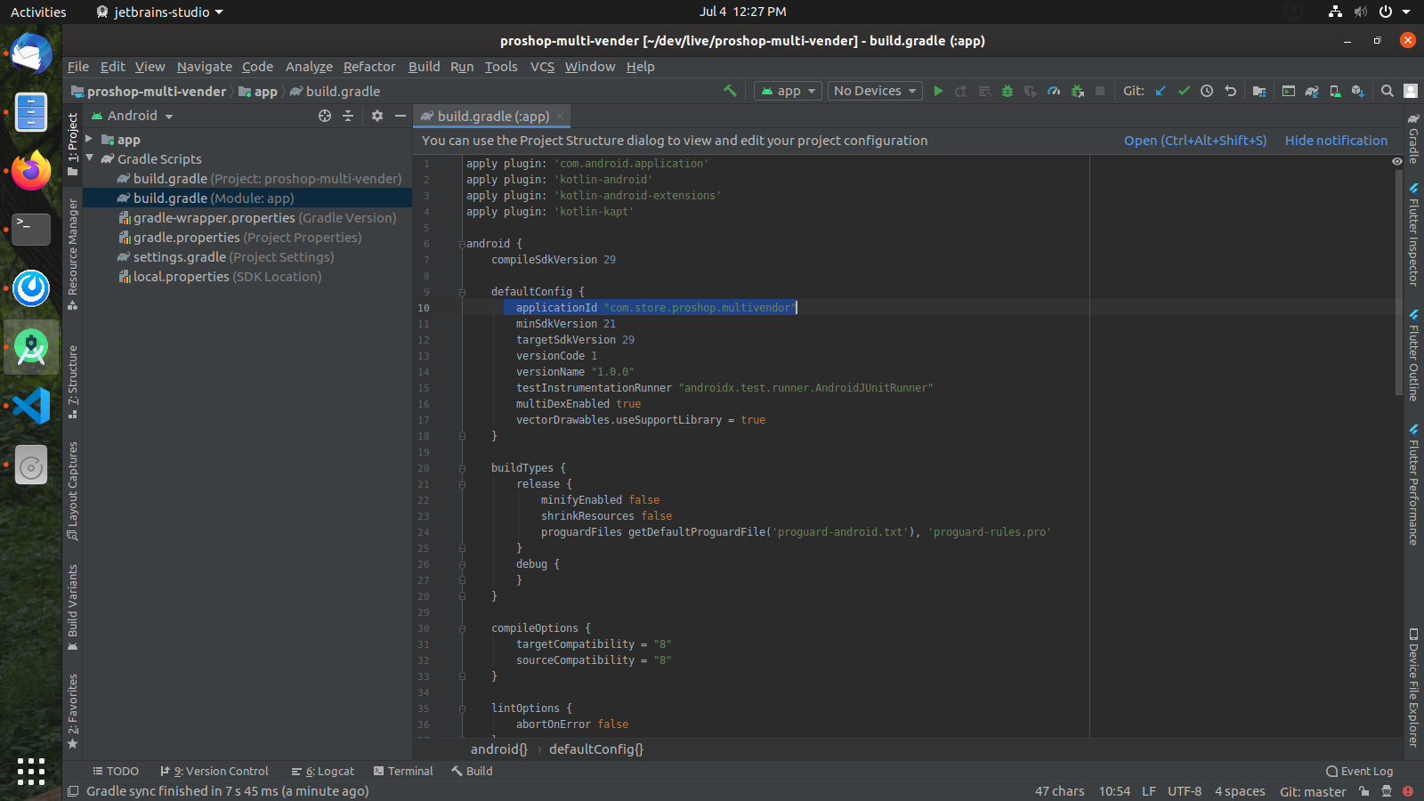Click Open (Ctrl+Alt+Shift+S) link
The height and width of the screenshot is (801, 1424).
(x=1194, y=141)
